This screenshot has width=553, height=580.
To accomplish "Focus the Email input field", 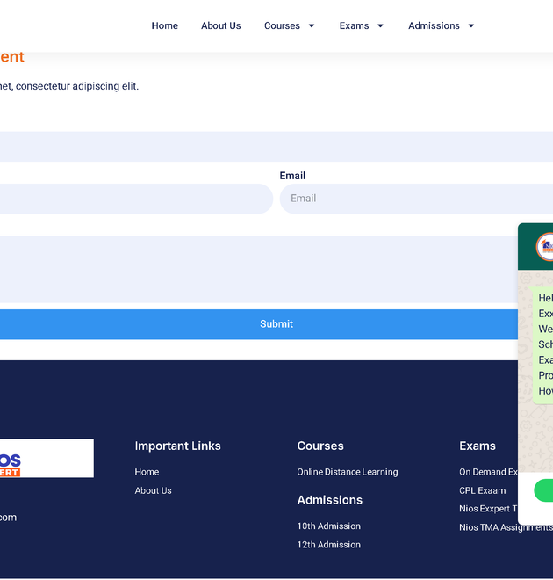I will click(416, 199).
